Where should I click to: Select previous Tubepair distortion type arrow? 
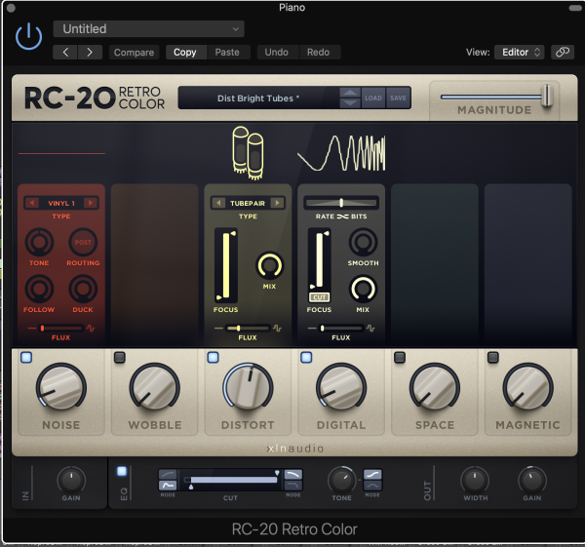[x=218, y=203]
